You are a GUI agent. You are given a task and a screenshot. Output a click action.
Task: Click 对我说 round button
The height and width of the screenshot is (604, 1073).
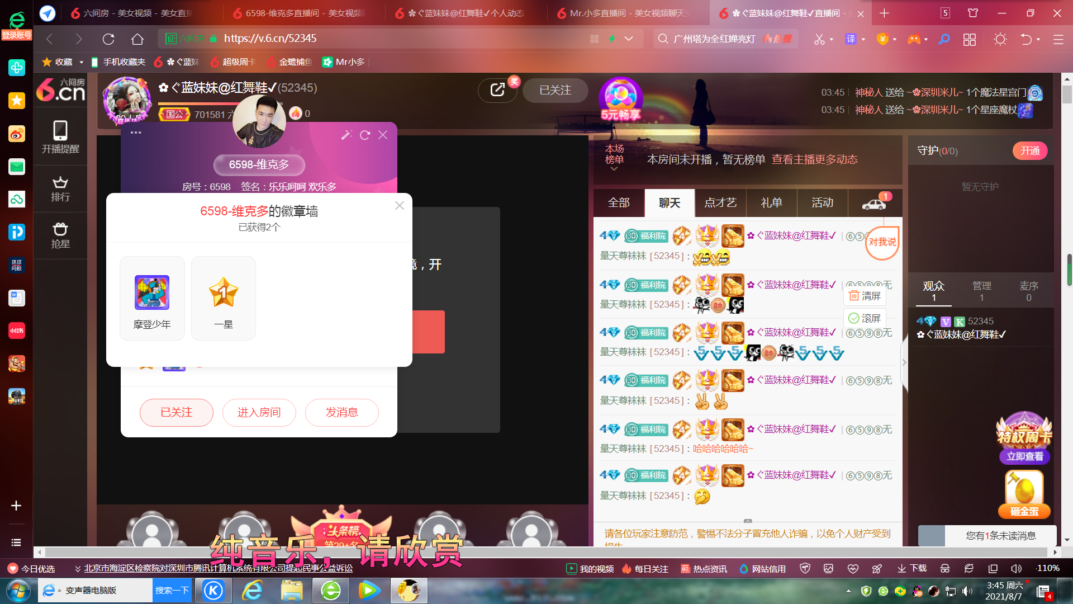coord(882,242)
